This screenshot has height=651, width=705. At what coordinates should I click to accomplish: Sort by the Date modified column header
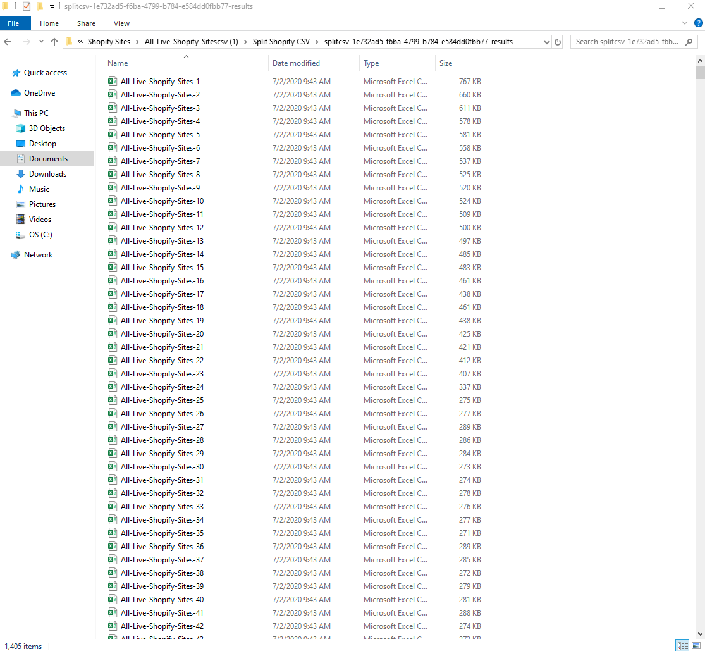pos(296,63)
